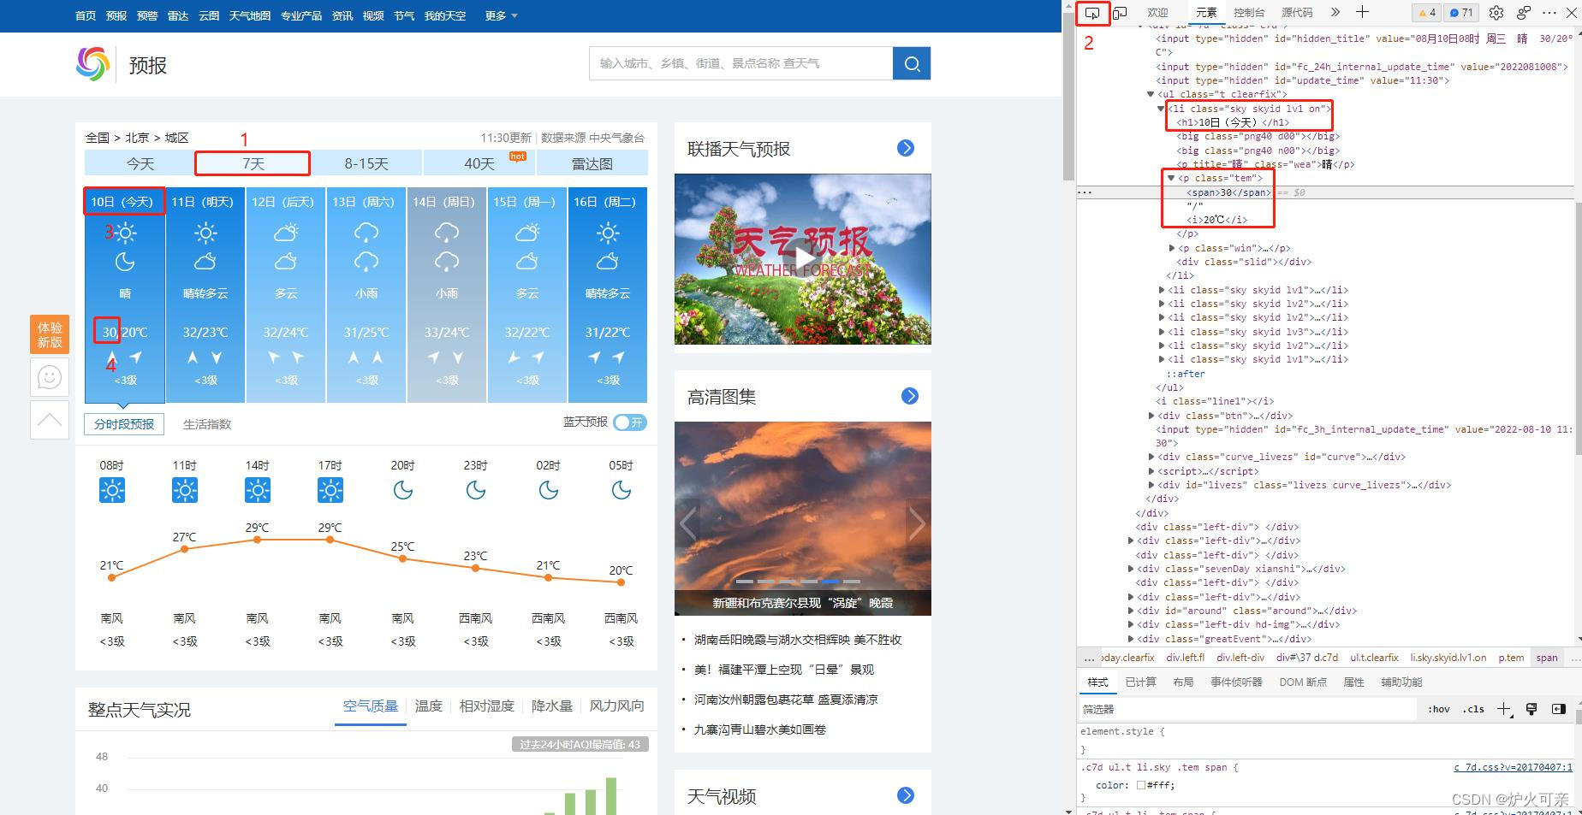1582x815 pixels.
Task: Click 体验新版 orange button
Action: pos(50,334)
